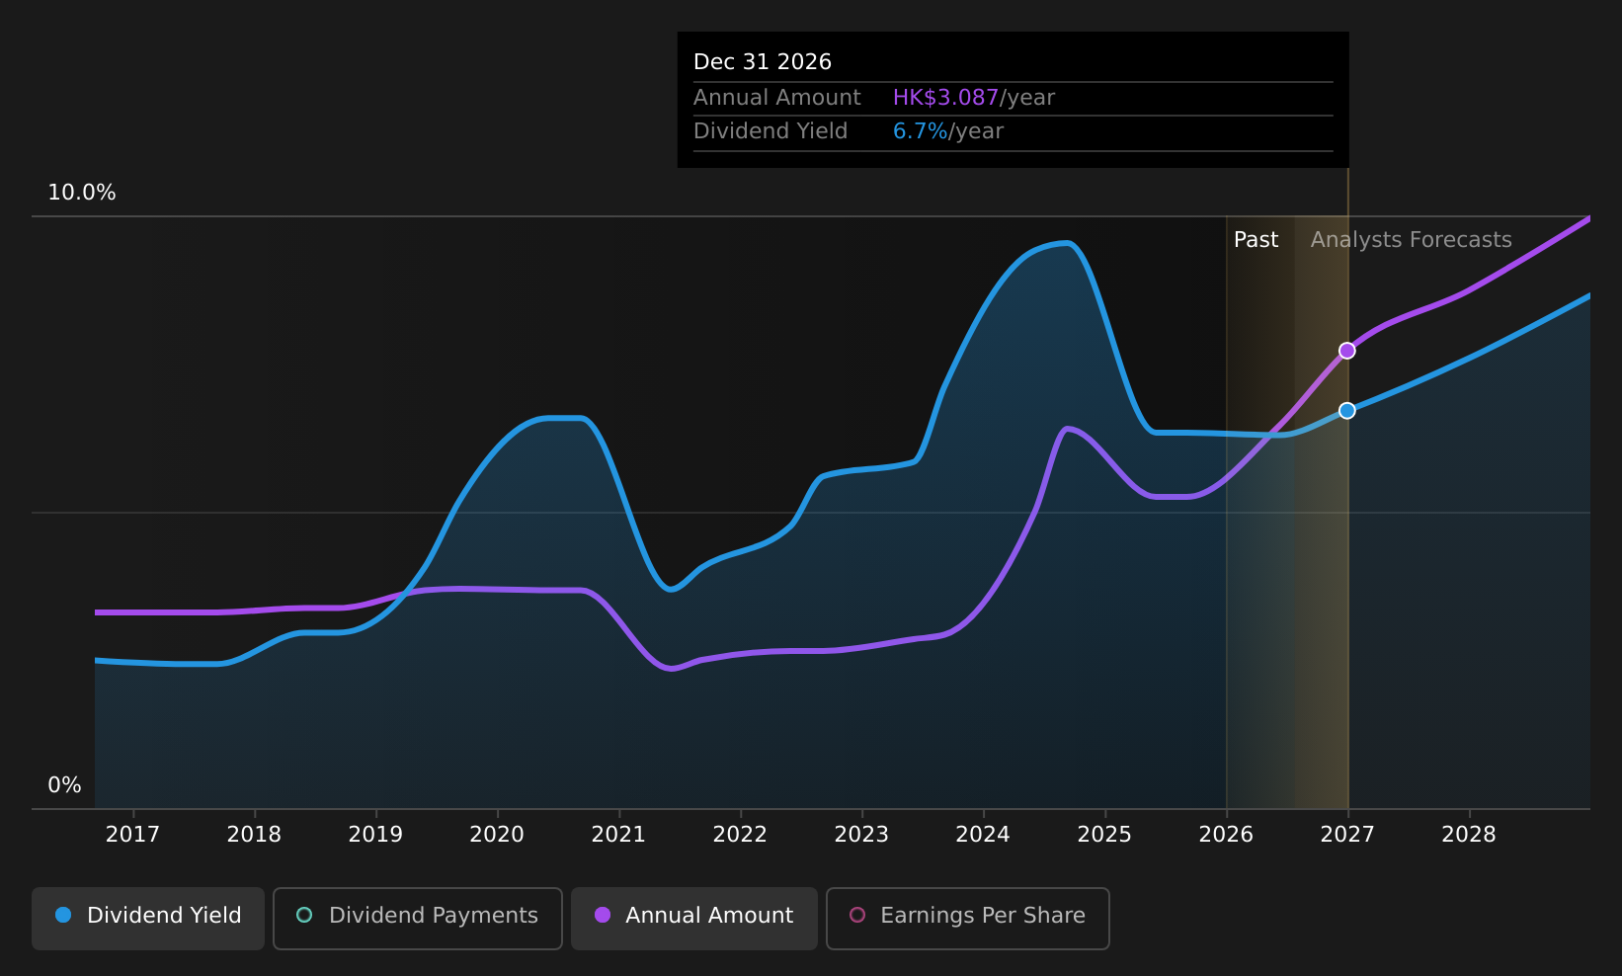Viewport: 1622px width, 976px height.
Task: Click the Dec 31 2026 tooltip date
Action: pyautogui.click(x=763, y=62)
